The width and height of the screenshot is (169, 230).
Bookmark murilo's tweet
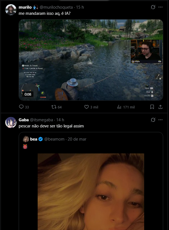coord(152,107)
